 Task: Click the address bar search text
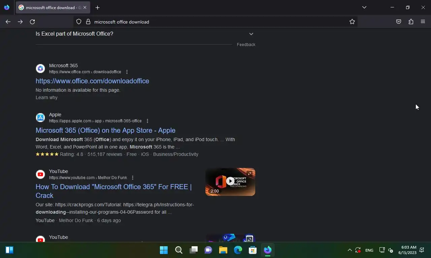122,22
